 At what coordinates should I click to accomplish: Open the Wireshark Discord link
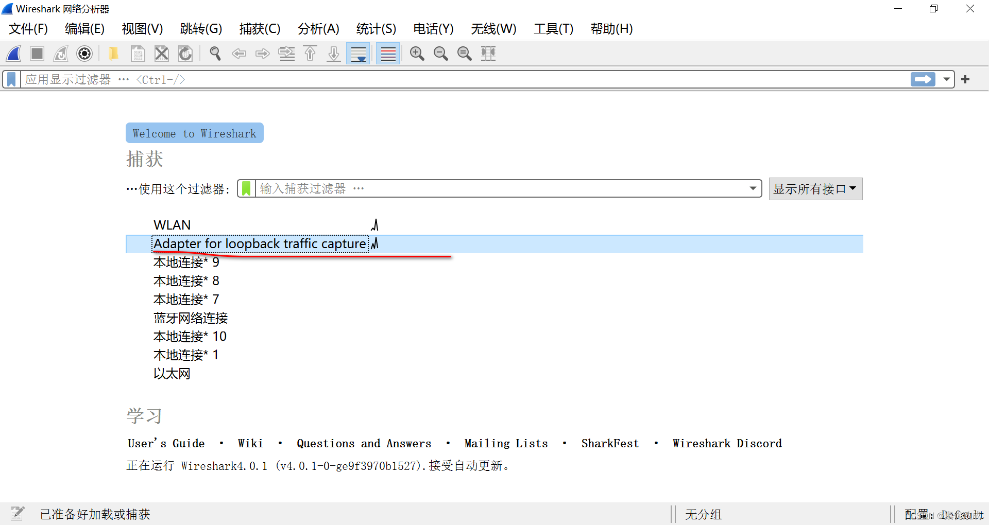pos(727,443)
